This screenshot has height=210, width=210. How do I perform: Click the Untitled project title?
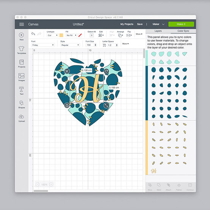[78, 24]
